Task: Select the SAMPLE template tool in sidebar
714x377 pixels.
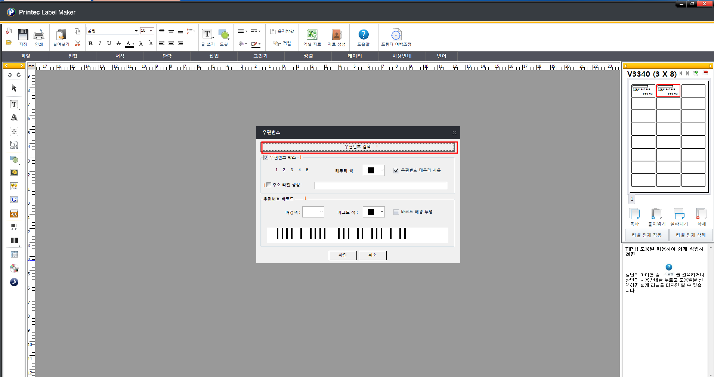Action: (14, 214)
